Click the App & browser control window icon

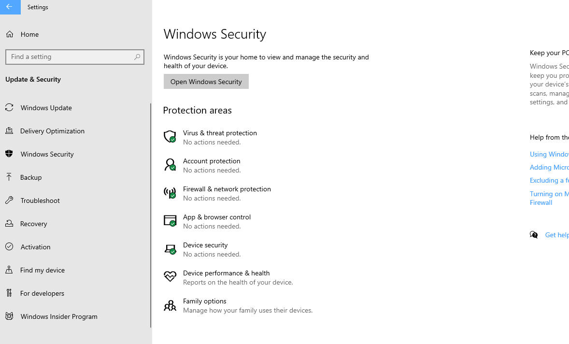click(170, 221)
